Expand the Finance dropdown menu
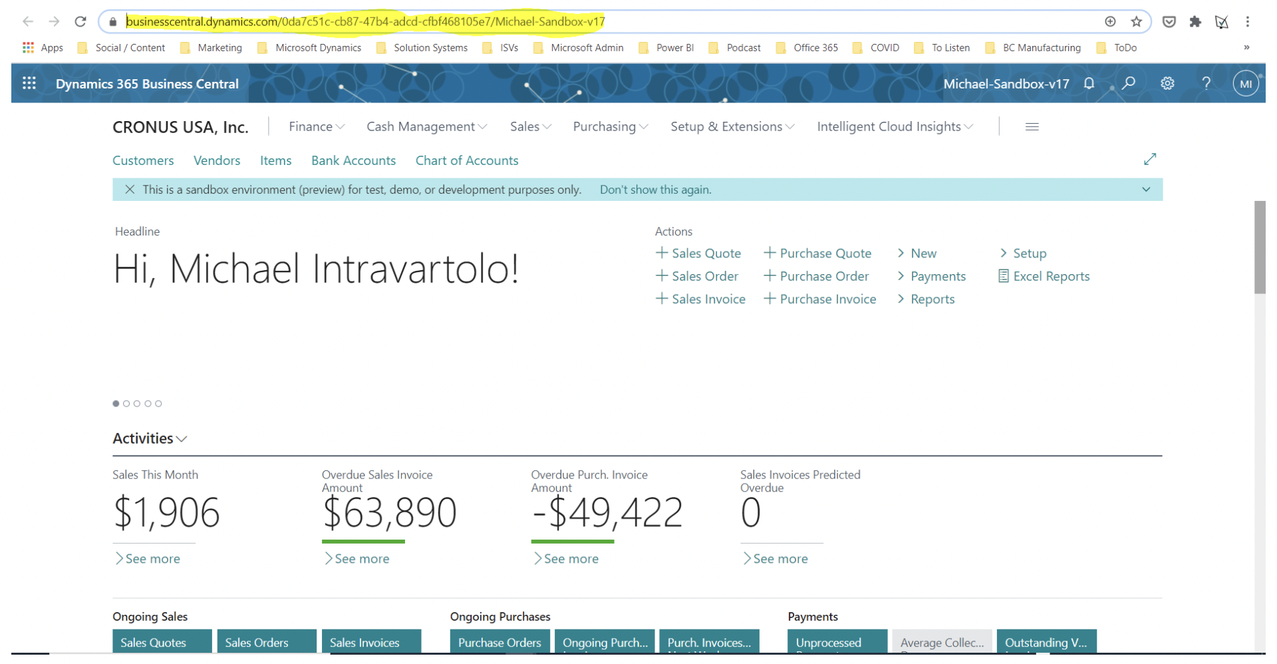 pos(316,126)
